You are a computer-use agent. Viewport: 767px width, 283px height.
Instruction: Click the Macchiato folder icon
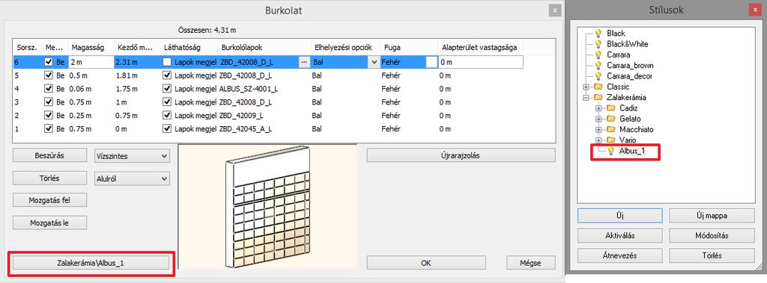[610, 129]
